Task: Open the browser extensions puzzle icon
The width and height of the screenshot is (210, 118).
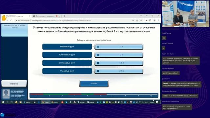Action: coord(146,20)
